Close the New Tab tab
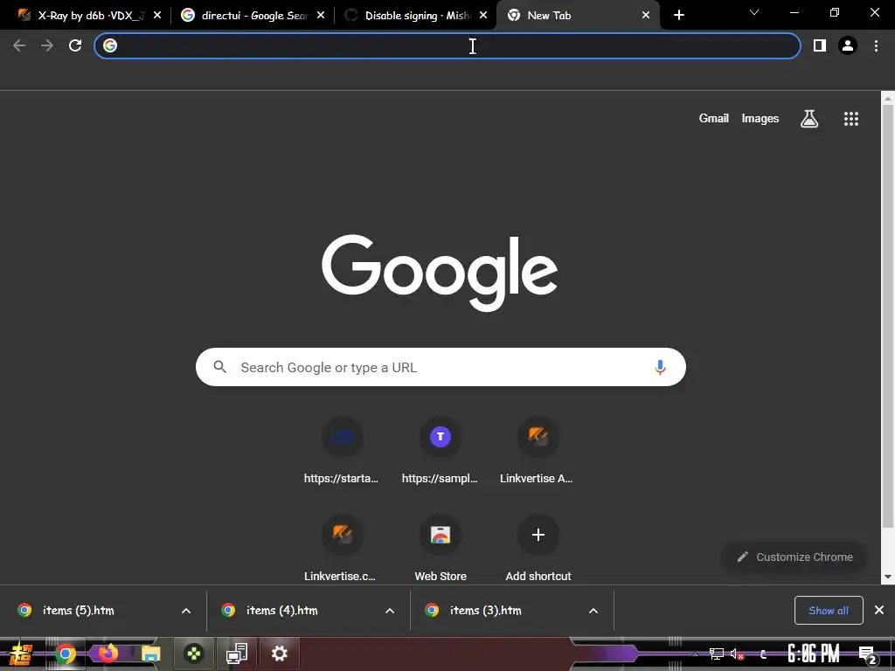This screenshot has height=671, width=895. coord(646,16)
